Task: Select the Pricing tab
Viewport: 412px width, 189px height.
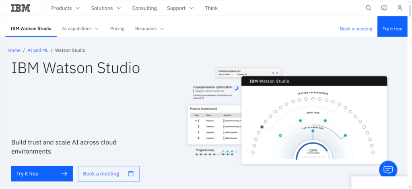Action: (117, 29)
